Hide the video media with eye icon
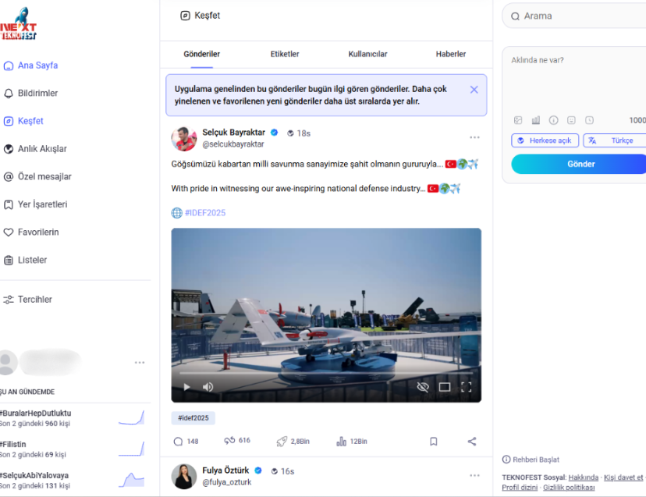The image size is (646, 497). click(423, 387)
